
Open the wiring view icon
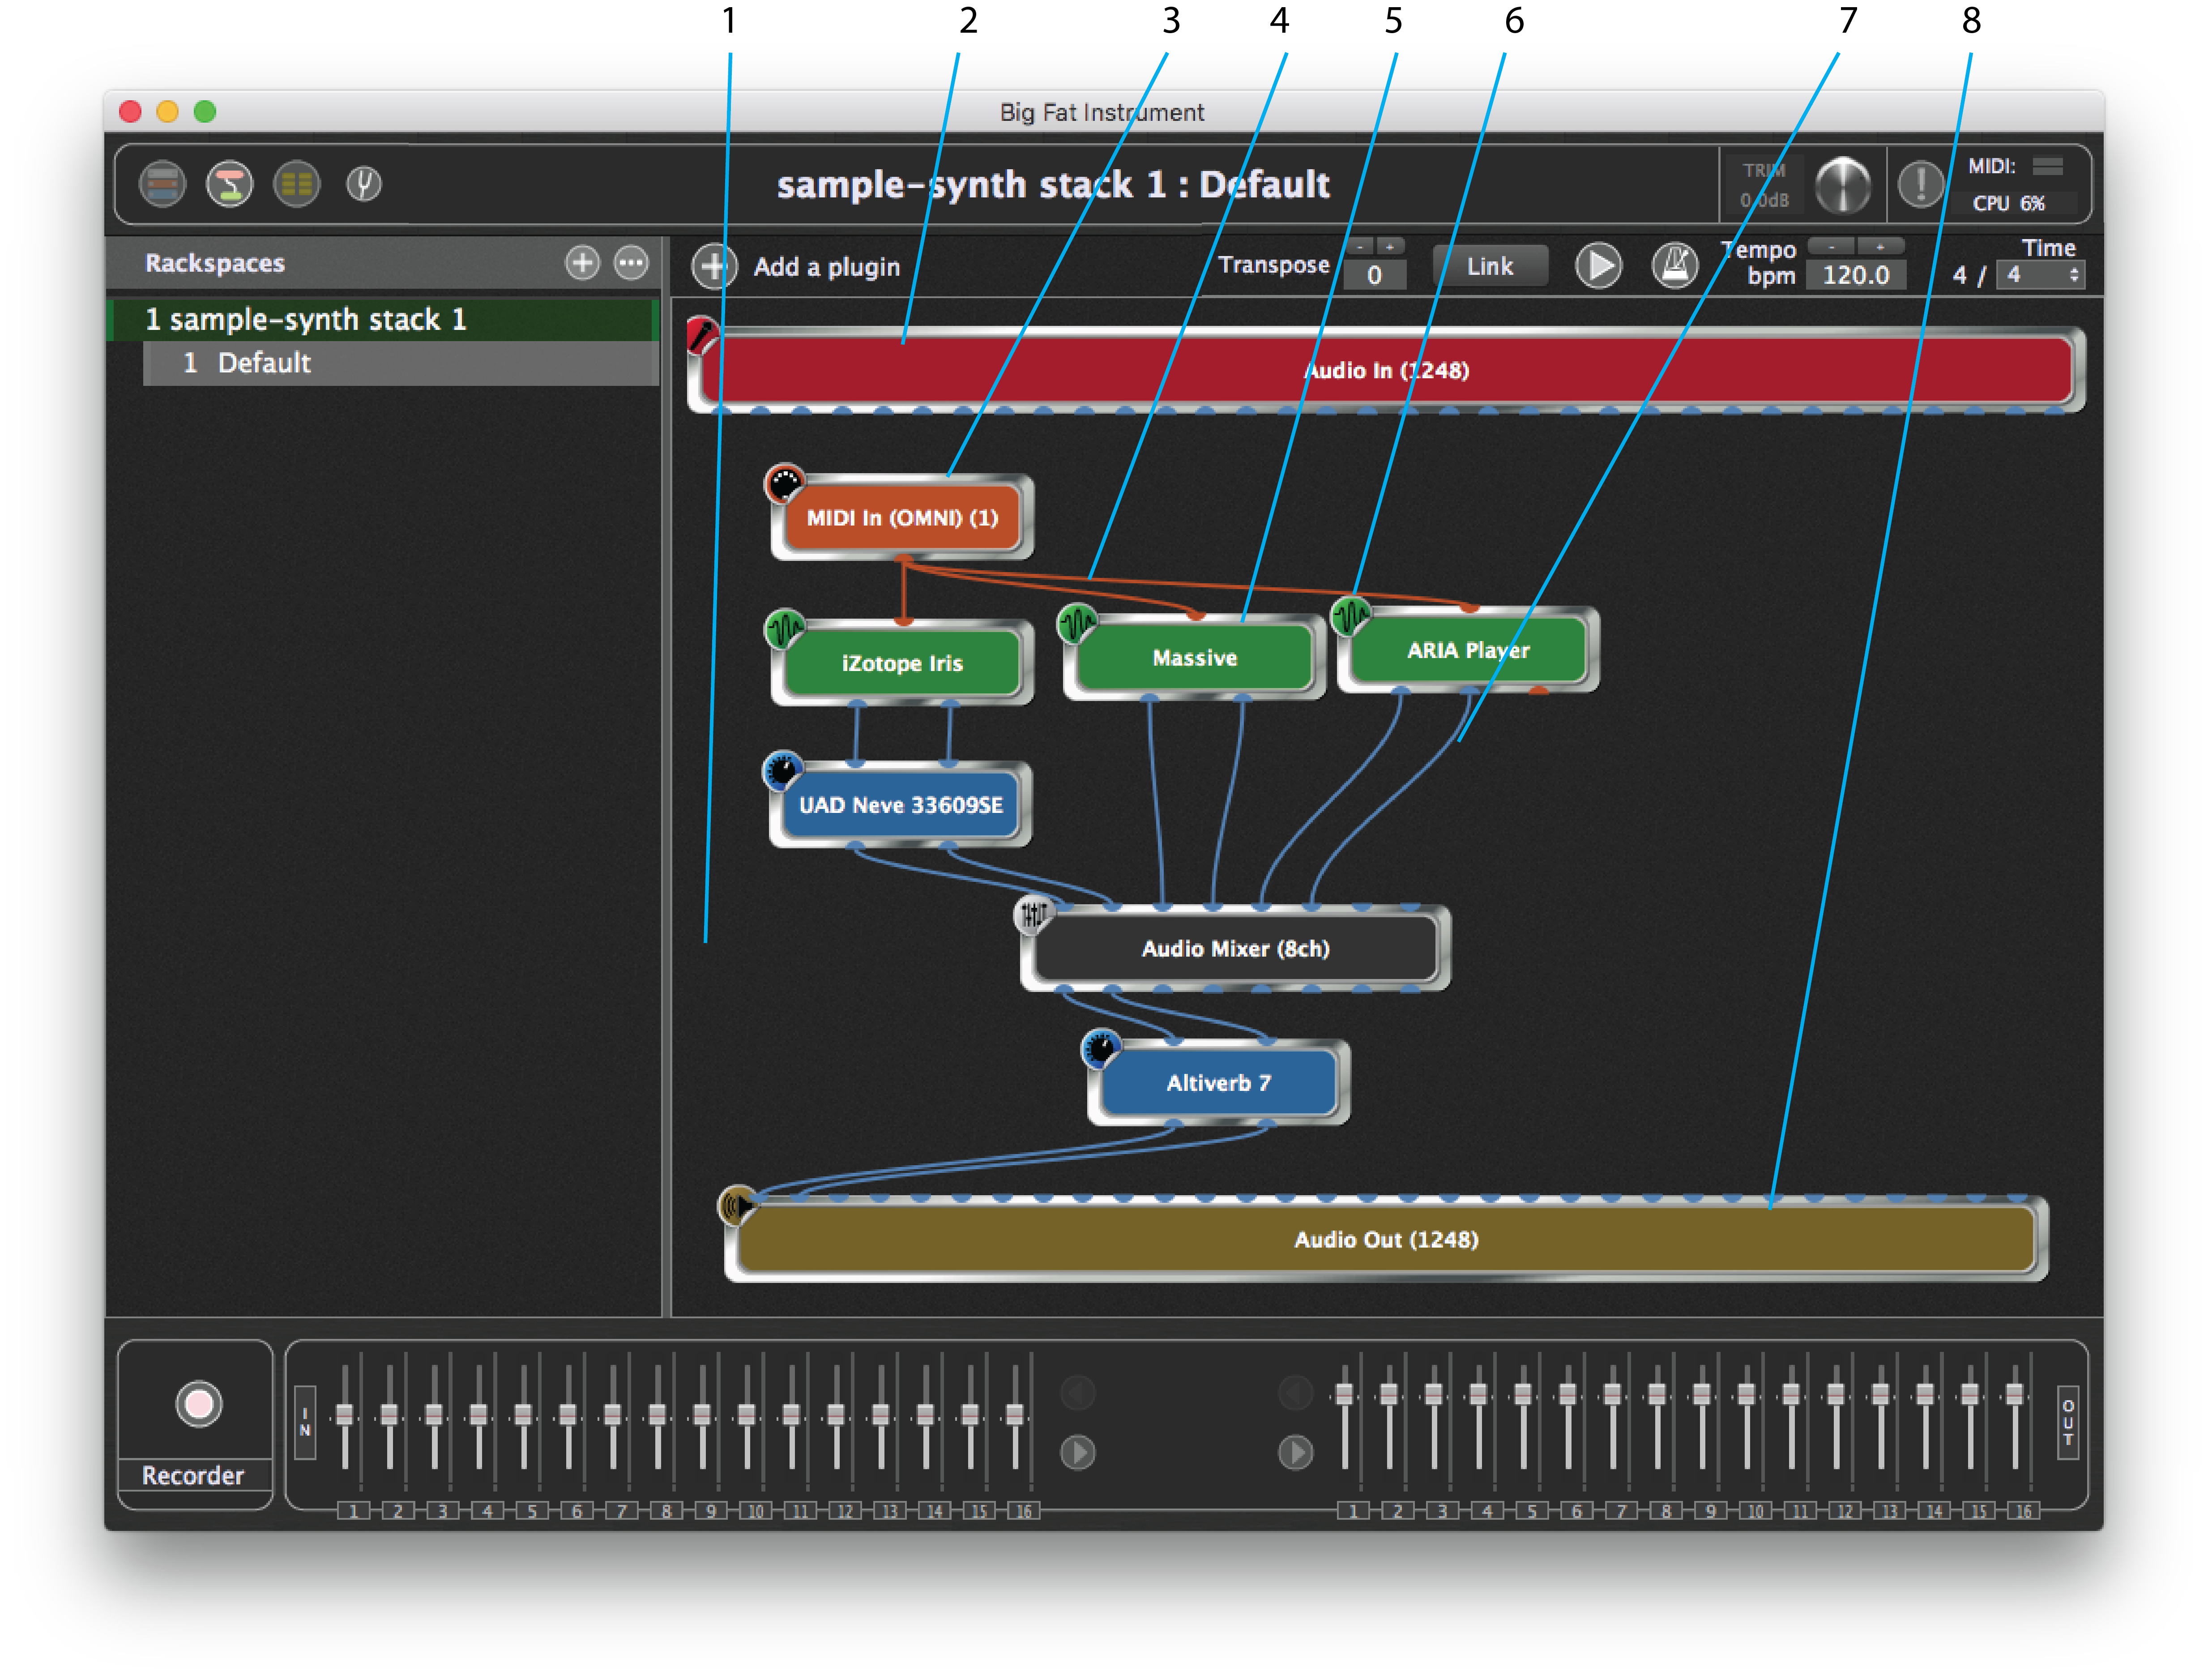pos(229,184)
